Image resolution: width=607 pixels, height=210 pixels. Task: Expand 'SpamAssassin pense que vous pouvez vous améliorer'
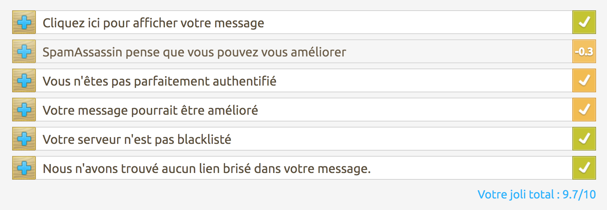pyautogui.click(x=194, y=52)
